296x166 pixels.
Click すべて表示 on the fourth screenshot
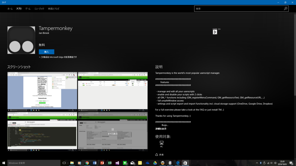[x=113, y=134]
